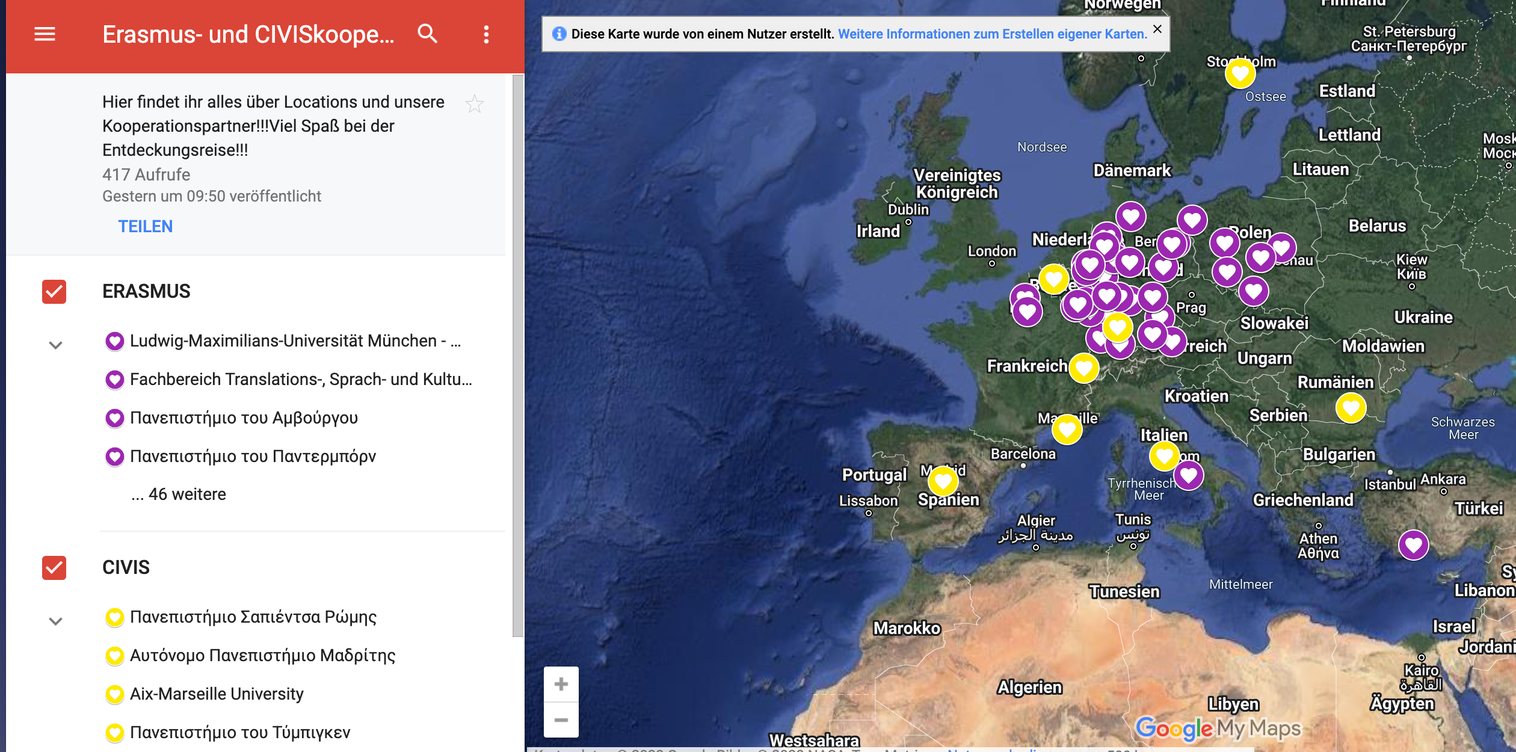Open the three-dot options menu
The height and width of the screenshot is (752, 1516).
486,34
